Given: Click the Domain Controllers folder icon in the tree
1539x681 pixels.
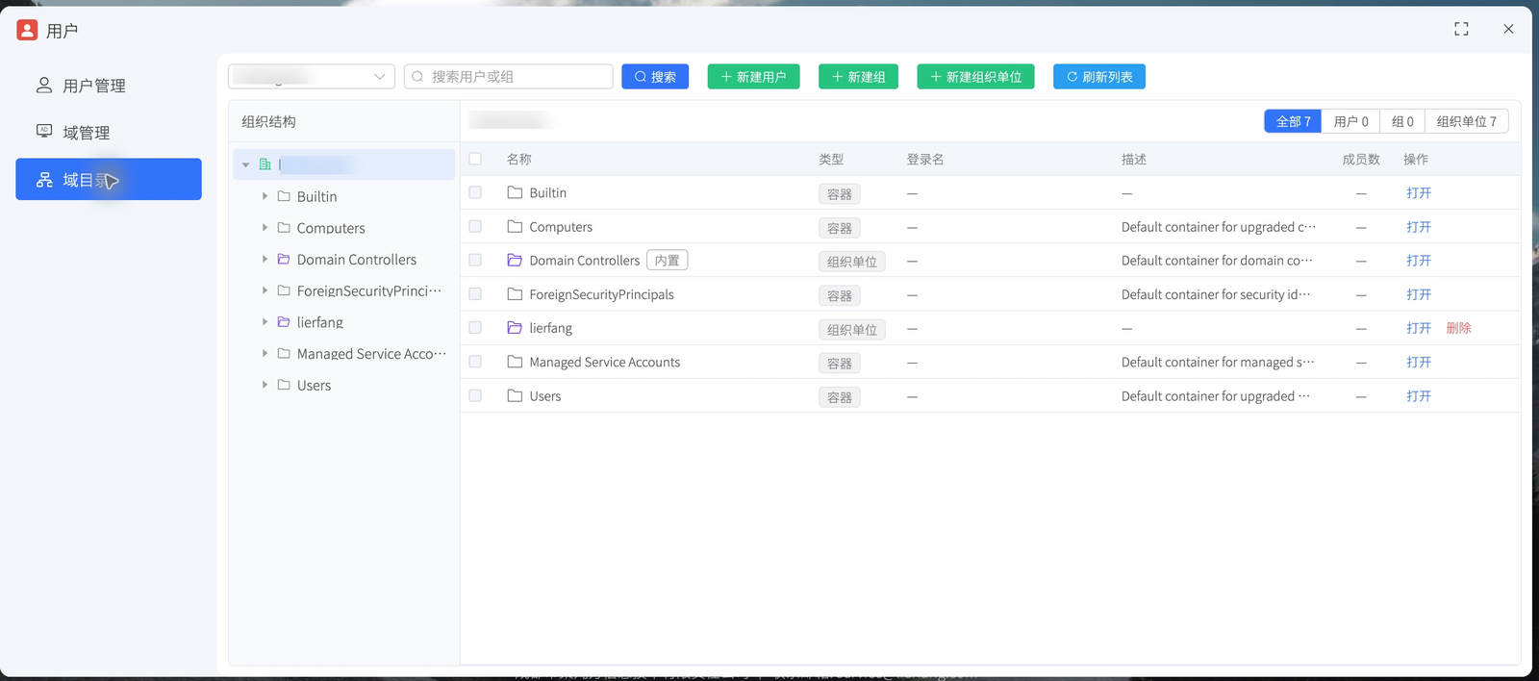Looking at the screenshot, I should point(284,259).
